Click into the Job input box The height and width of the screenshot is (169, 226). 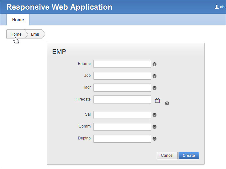(x=122, y=76)
